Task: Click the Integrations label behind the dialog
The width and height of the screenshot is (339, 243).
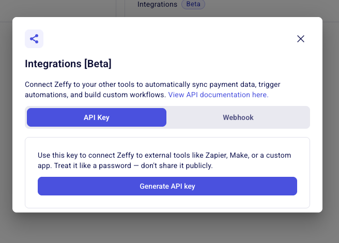Action: coord(157,5)
